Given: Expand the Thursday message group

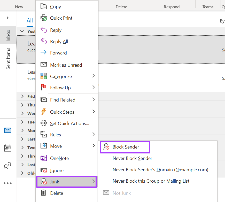Looking at the screenshot, I should (22, 105).
